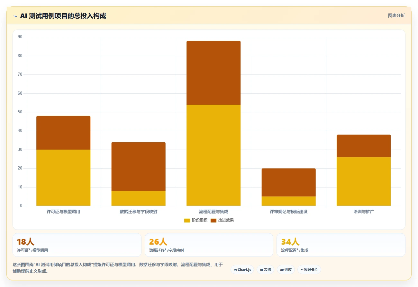
Task: Click the yellow 阶段累积 legend swatch
Action: coord(187,220)
